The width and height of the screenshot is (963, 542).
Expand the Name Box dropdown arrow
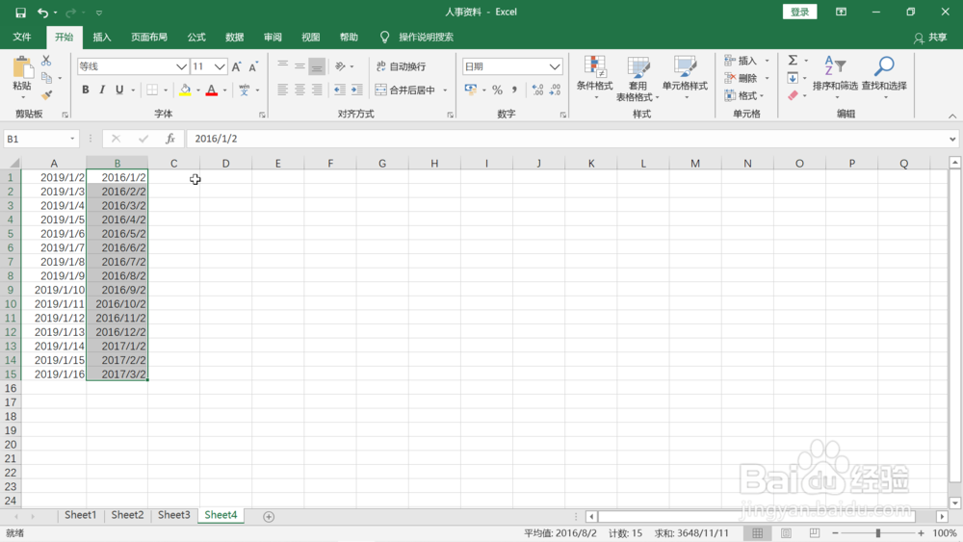(x=72, y=139)
